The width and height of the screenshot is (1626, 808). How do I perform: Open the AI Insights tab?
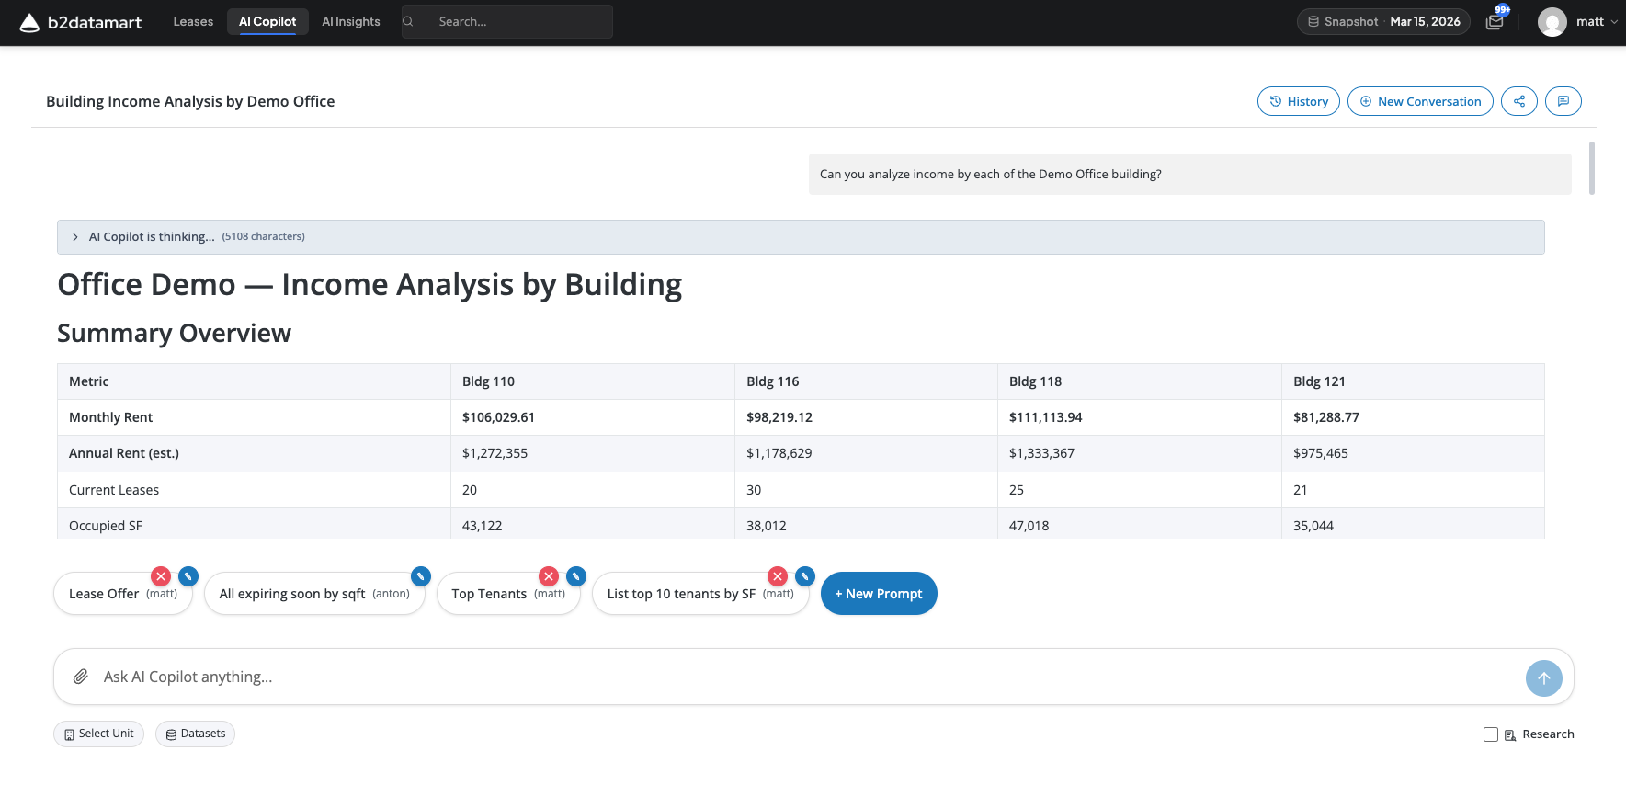click(351, 21)
